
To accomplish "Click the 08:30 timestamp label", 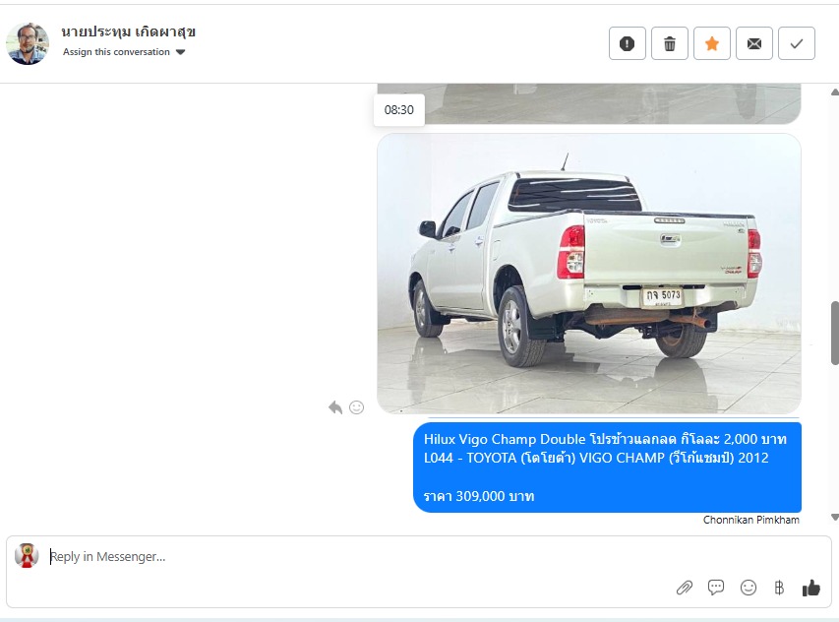I will click(x=399, y=109).
